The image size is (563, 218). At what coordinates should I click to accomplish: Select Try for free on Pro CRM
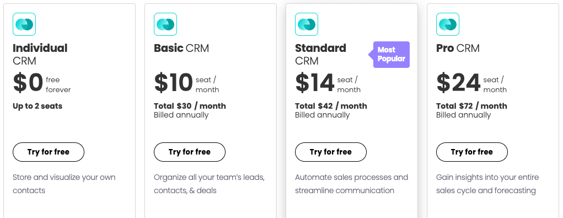tap(472, 152)
